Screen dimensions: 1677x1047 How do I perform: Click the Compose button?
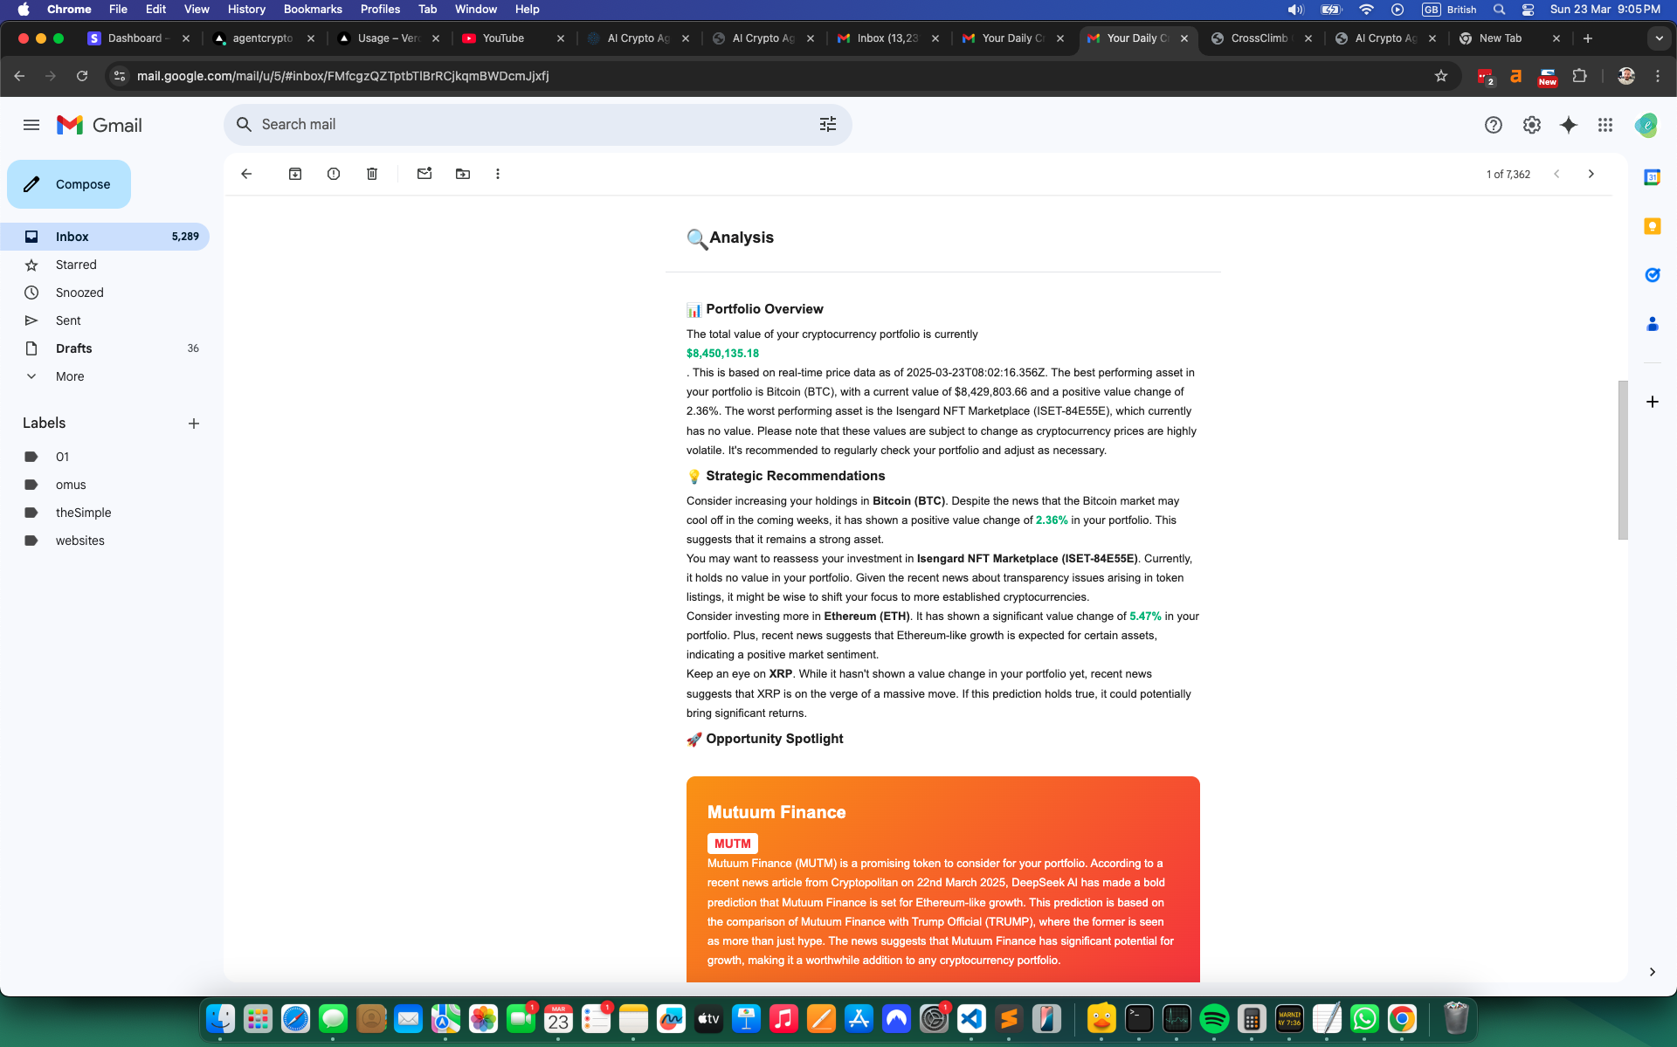coord(69,184)
